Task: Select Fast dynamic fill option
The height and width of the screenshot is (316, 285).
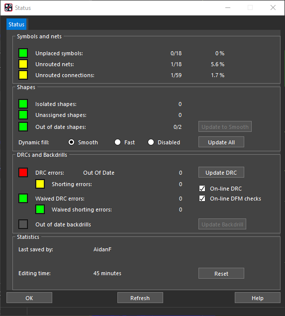Action: 117,142
